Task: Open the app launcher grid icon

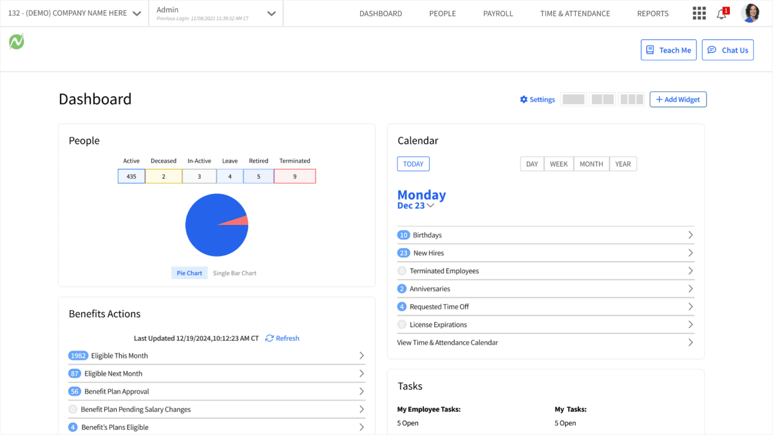Action: (x=699, y=13)
